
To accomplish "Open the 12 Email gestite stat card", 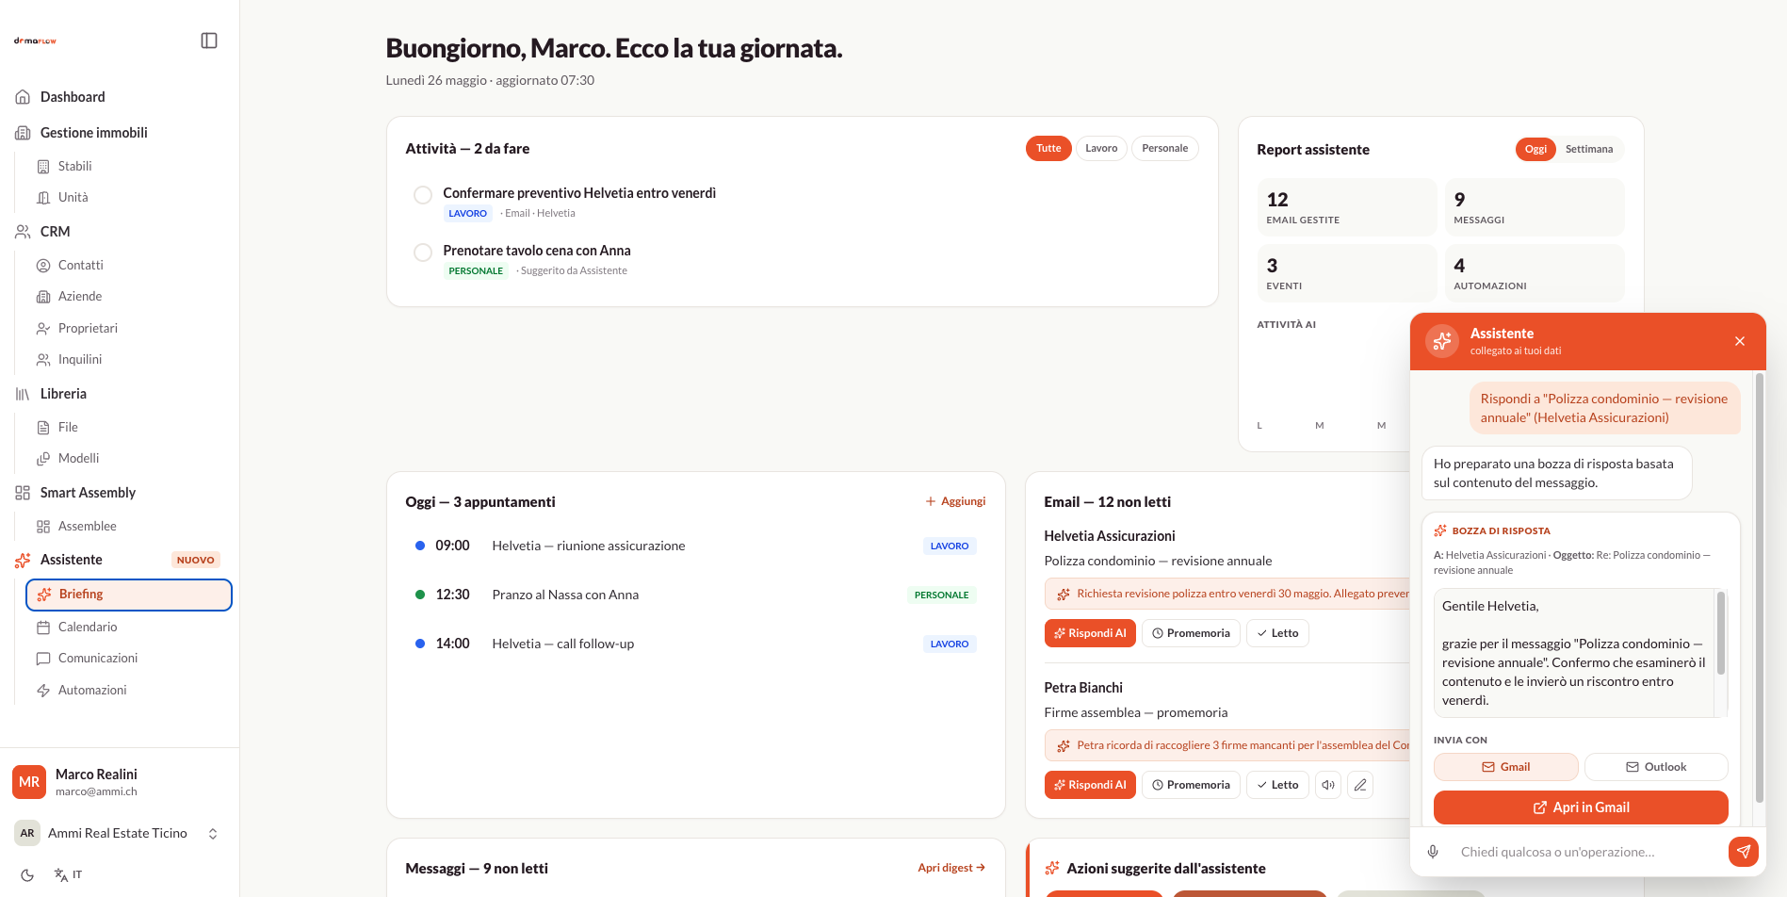I will pyautogui.click(x=1346, y=207).
